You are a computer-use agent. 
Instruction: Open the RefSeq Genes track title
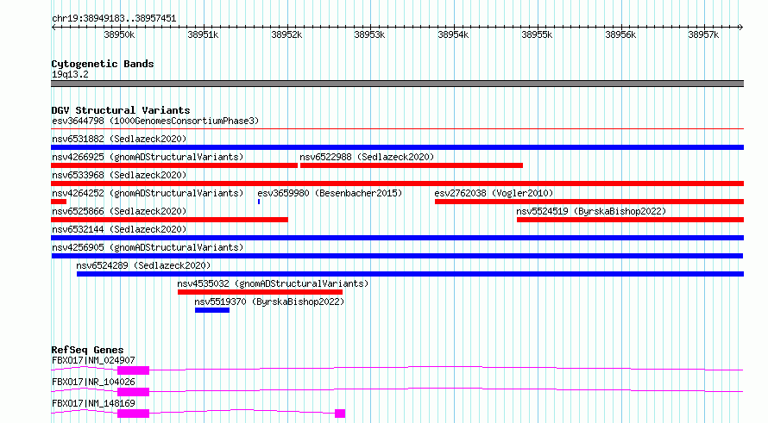pos(87,350)
